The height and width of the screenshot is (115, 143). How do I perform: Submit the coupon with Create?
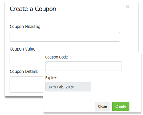[121, 106]
